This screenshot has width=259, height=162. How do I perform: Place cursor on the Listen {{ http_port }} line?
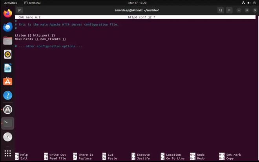tap(35, 35)
